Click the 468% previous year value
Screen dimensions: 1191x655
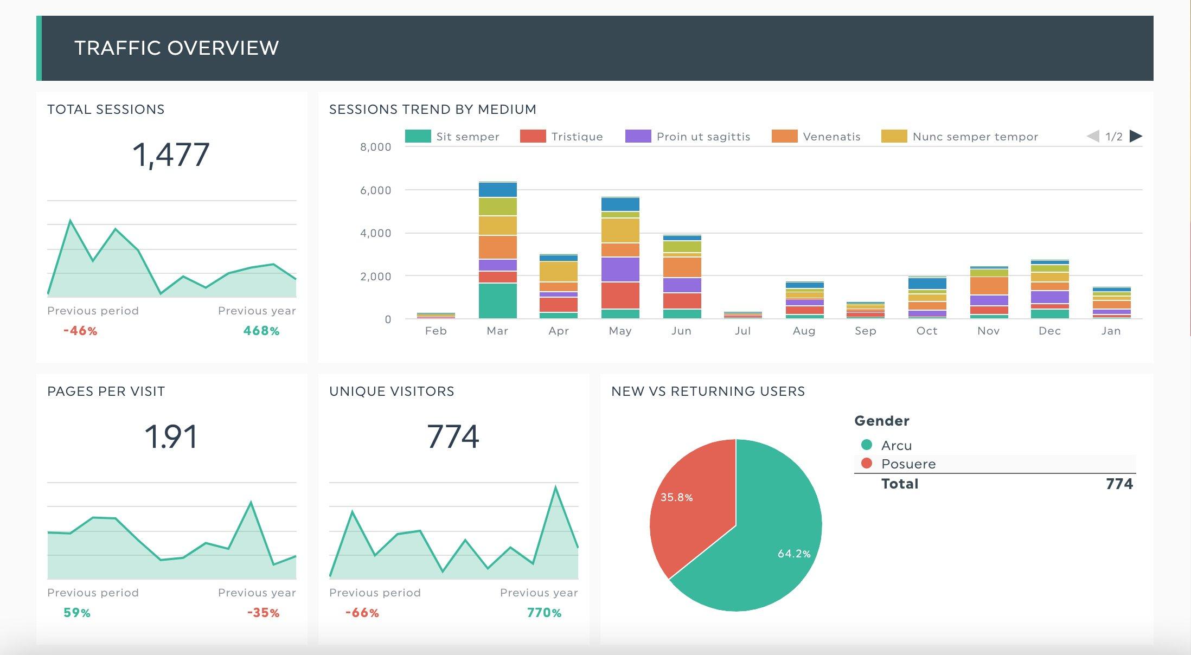(262, 330)
